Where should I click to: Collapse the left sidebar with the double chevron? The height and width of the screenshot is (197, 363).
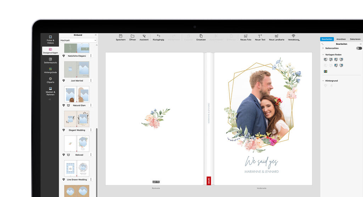(x=50, y=100)
